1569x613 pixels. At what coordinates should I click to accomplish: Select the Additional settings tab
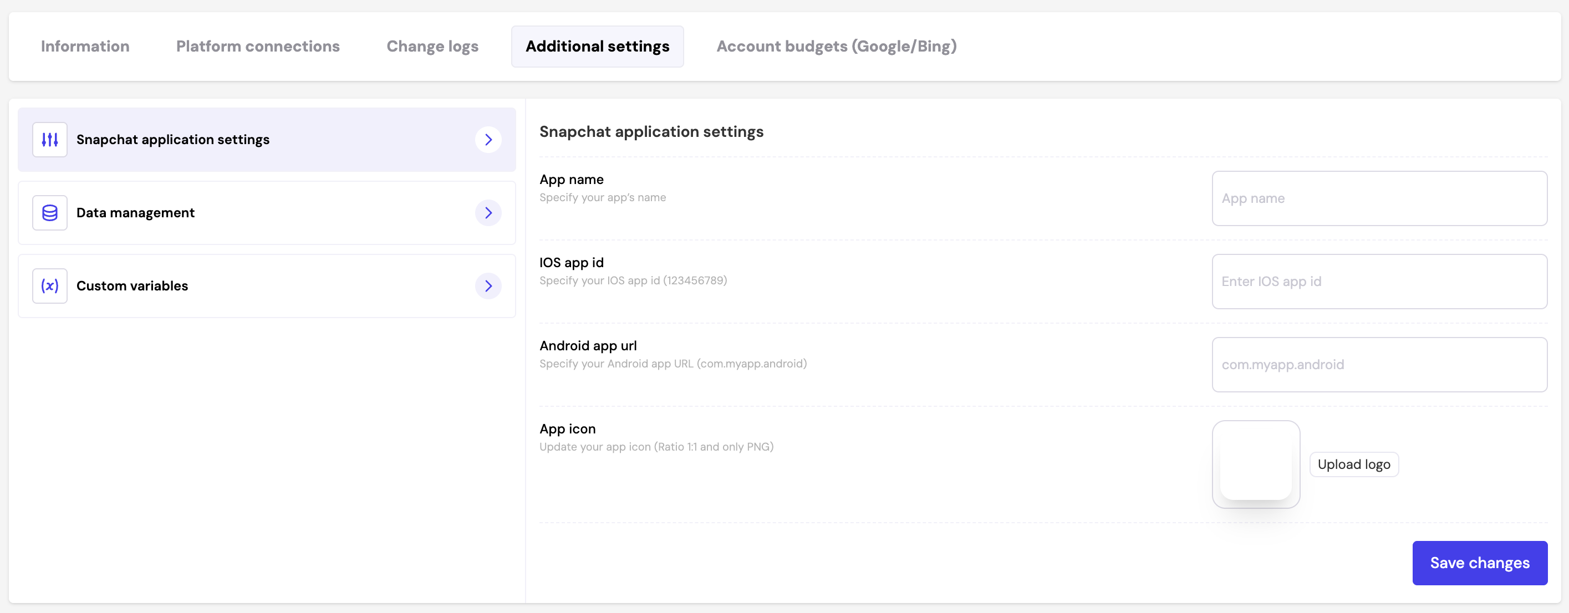pos(597,47)
